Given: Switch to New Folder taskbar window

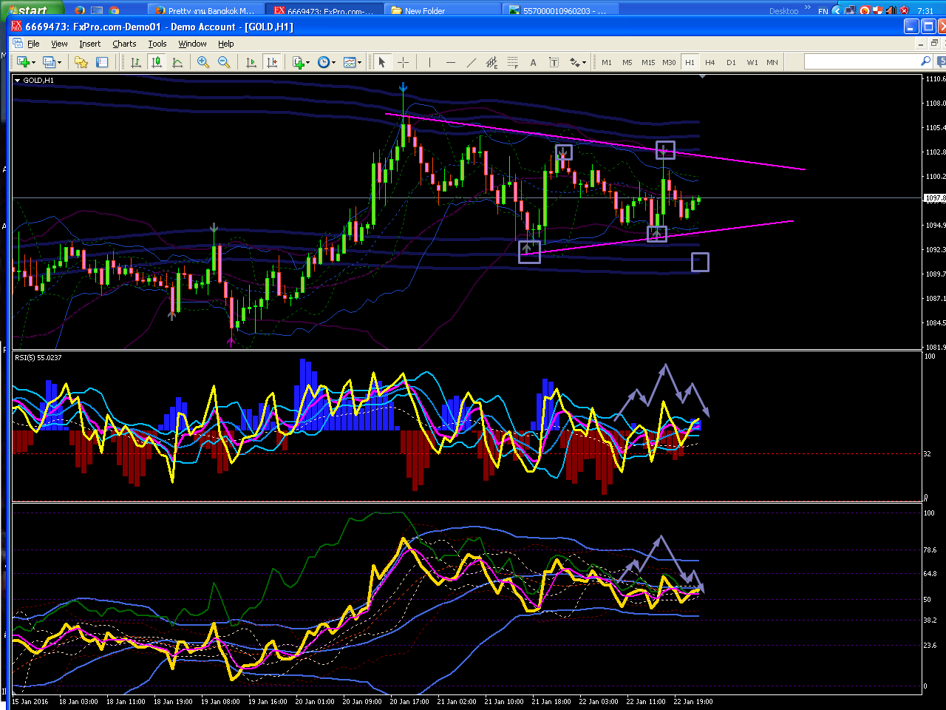Looking at the screenshot, I should (443, 10).
